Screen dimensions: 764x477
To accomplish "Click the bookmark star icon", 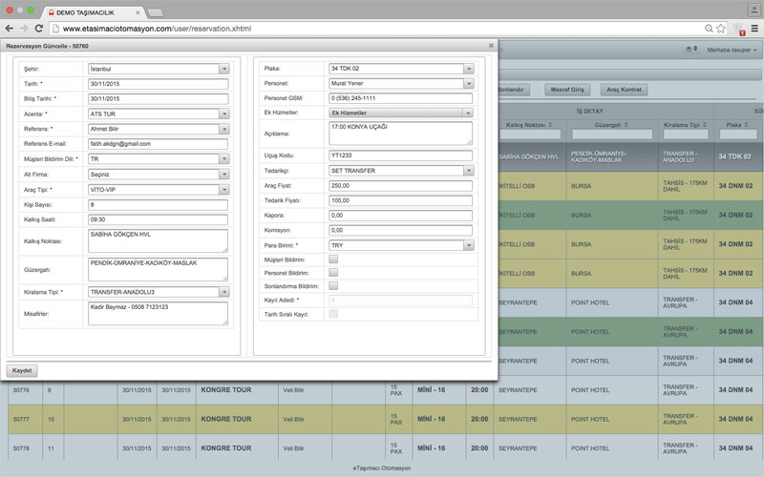I will click(721, 29).
